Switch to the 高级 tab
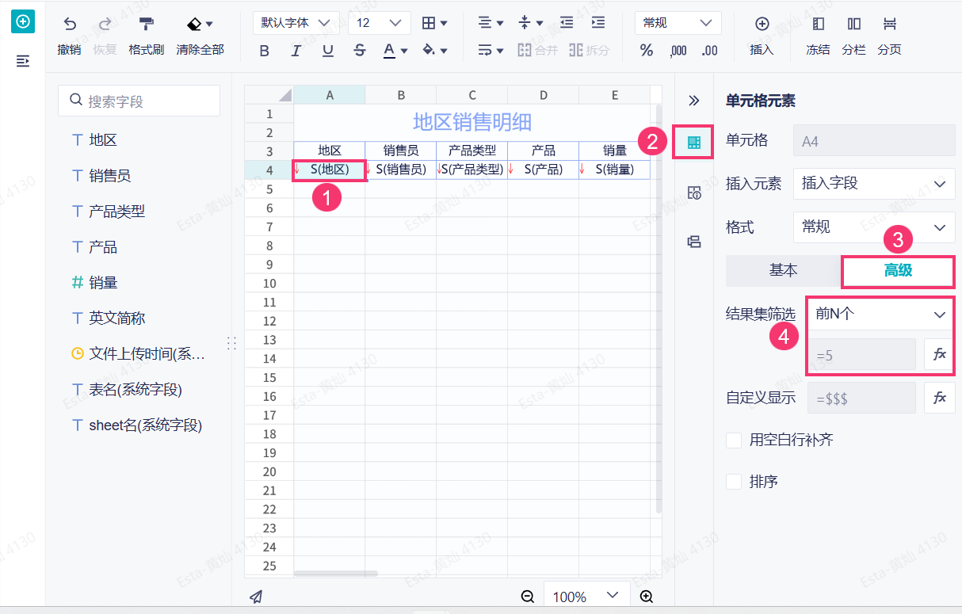The height and width of the screenshot is (614, 962). (x=899, y=271)
